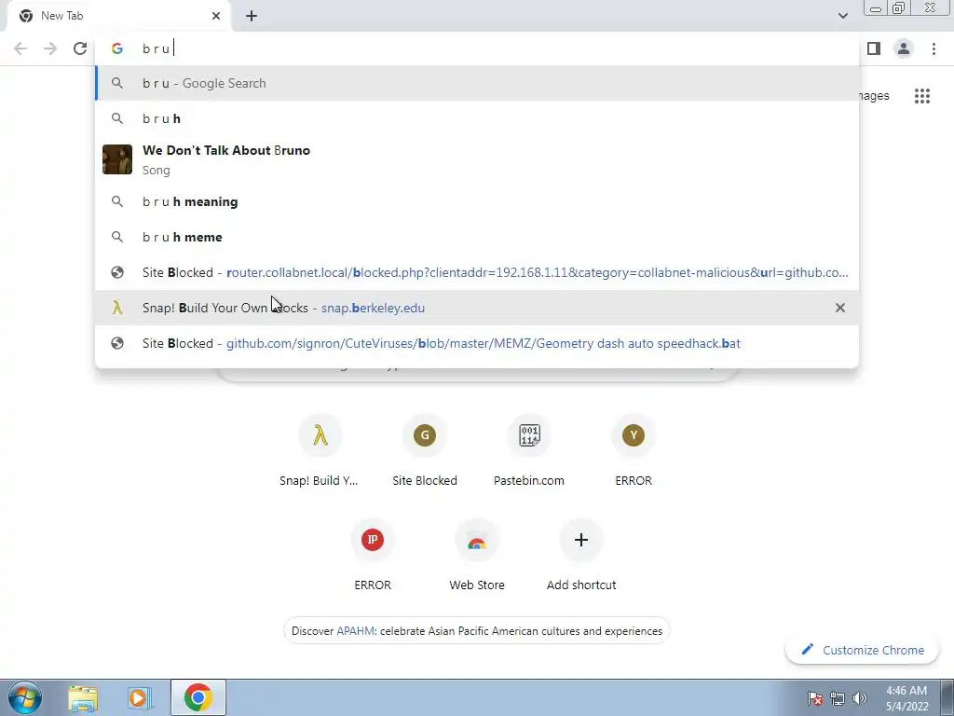Open the Google apps grid icon

pos(922,96)
